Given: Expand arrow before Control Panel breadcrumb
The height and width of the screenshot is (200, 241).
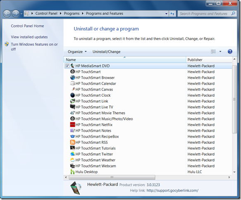Looking at the screenshot, I should (32, 14).
